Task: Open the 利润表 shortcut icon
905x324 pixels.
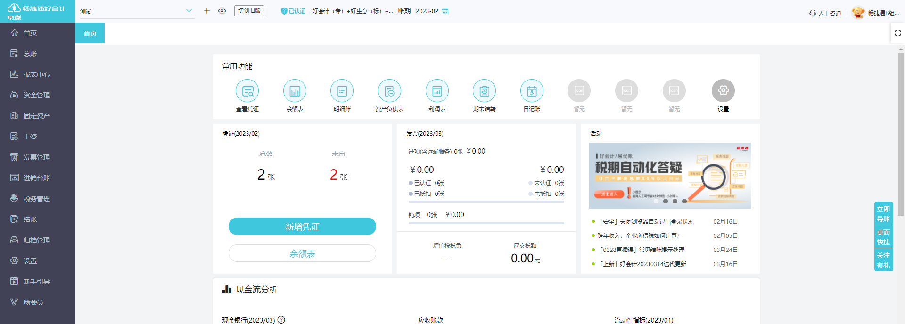Action: click(437, 91)
